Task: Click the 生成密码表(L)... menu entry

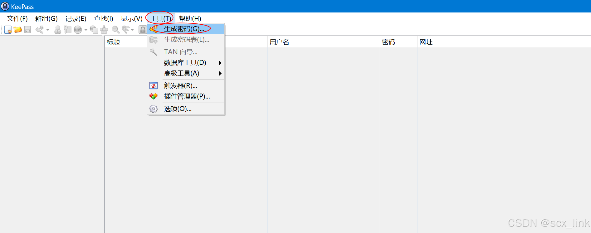Action: click(186, 40)
